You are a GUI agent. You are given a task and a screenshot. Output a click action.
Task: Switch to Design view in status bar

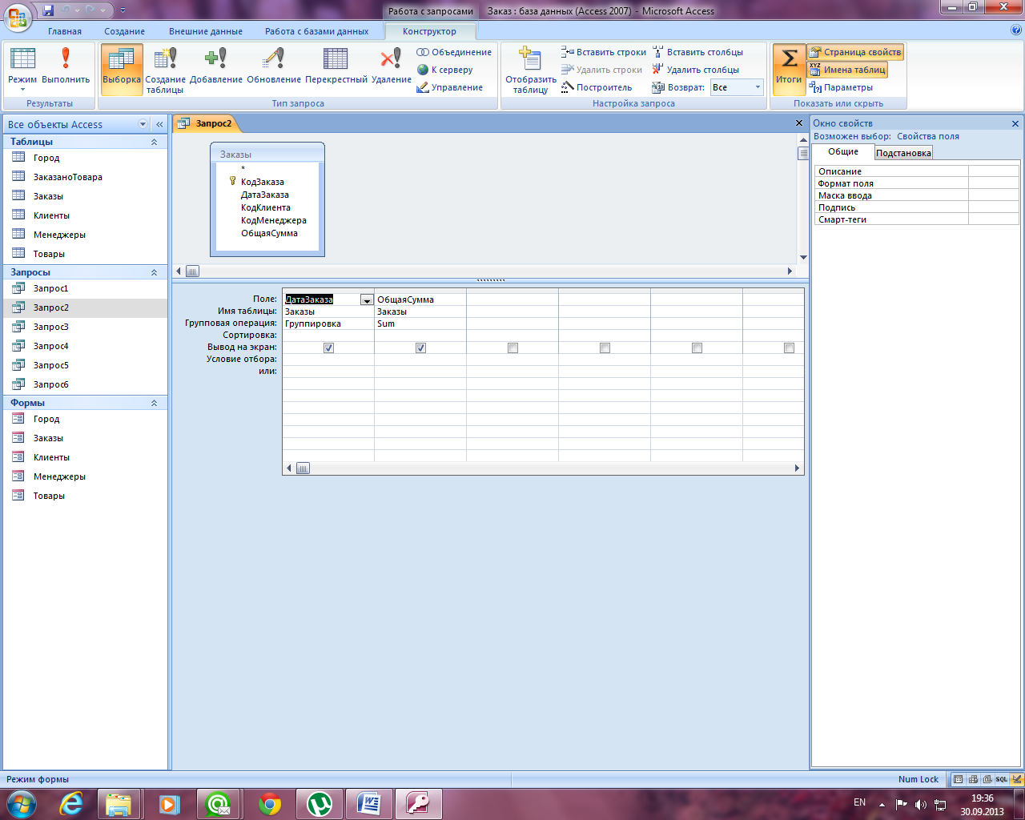click(x=1016, y=779)
